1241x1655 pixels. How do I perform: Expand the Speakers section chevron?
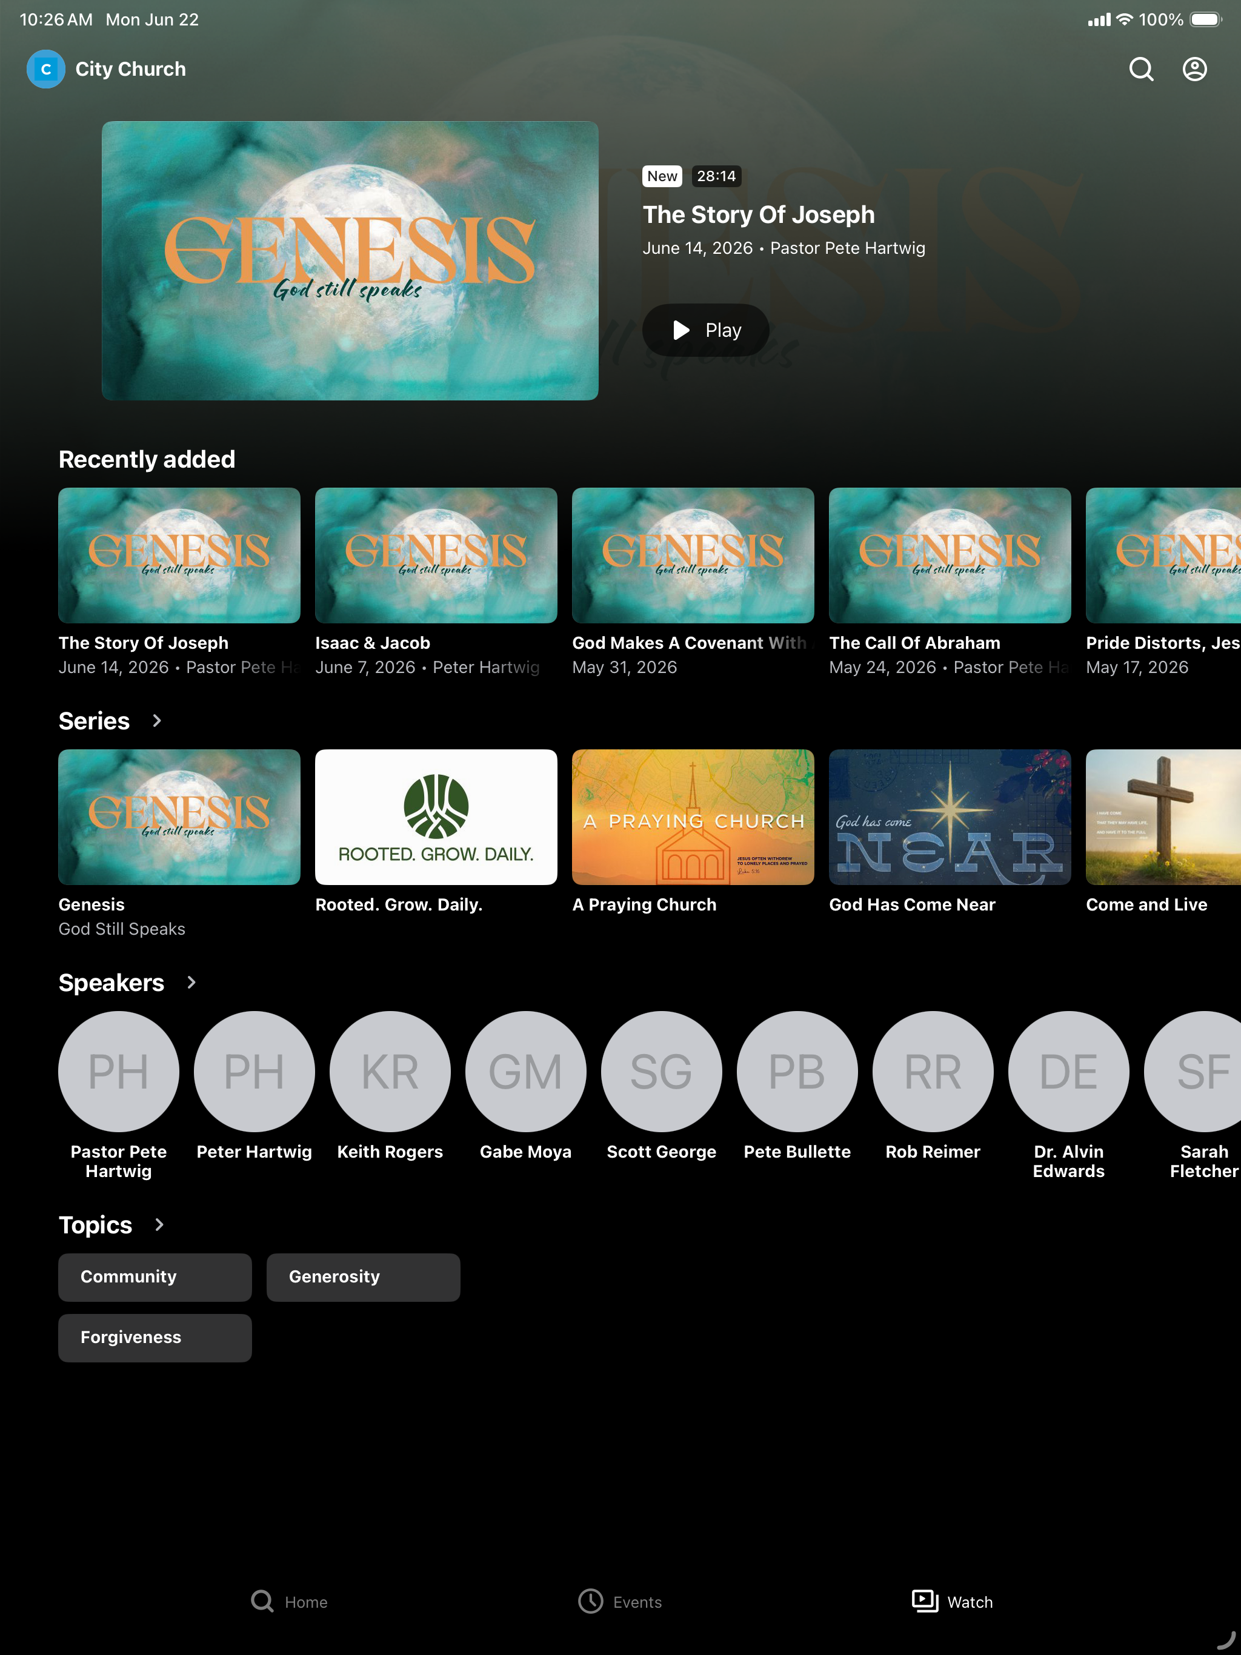[x=191, y=983]
